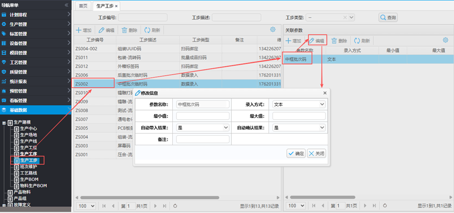Viewport: 454px width, 213px height.
Task: Select 物料生产BOM in the tree
Action: point(33,186)
